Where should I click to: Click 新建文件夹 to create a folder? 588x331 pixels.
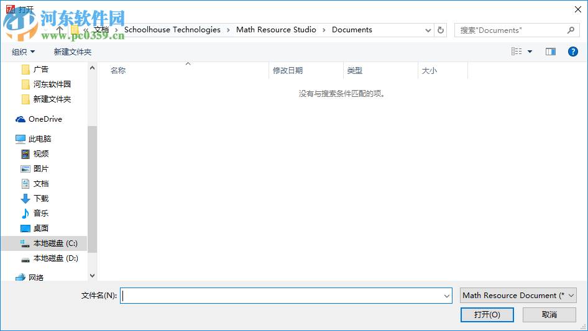pyautogui.click(x=72, y=52)
